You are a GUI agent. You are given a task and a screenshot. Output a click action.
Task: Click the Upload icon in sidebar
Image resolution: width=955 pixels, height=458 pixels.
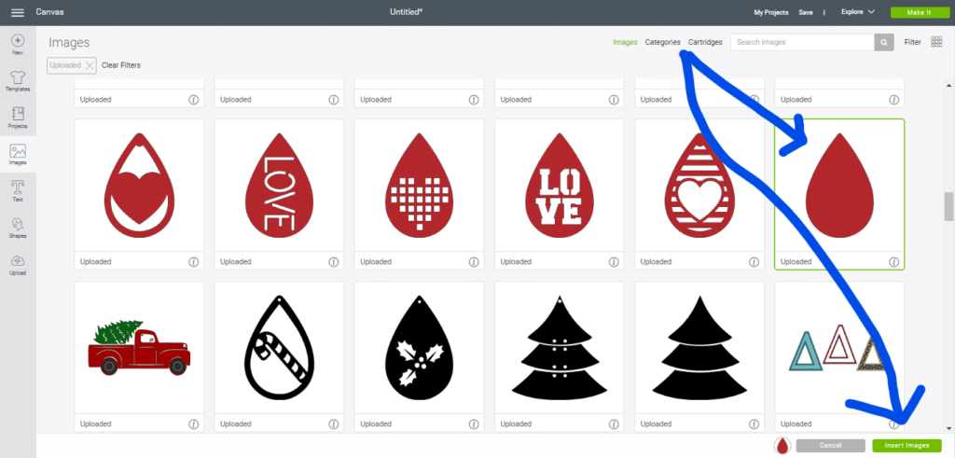(17, 265)
